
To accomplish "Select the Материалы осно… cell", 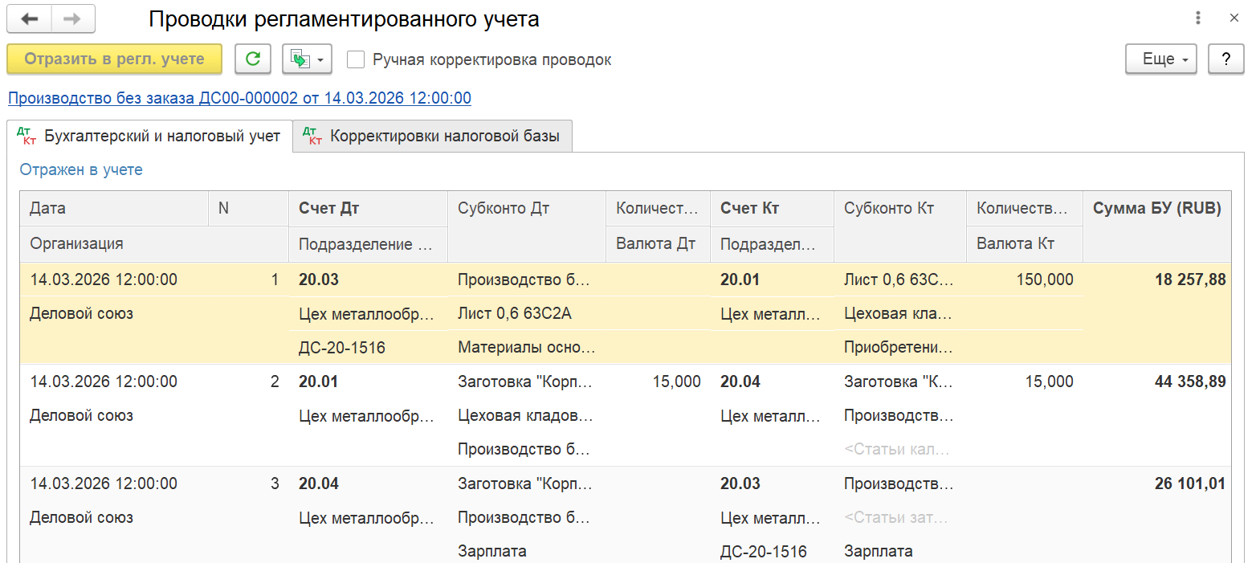I will coord(527,348).
